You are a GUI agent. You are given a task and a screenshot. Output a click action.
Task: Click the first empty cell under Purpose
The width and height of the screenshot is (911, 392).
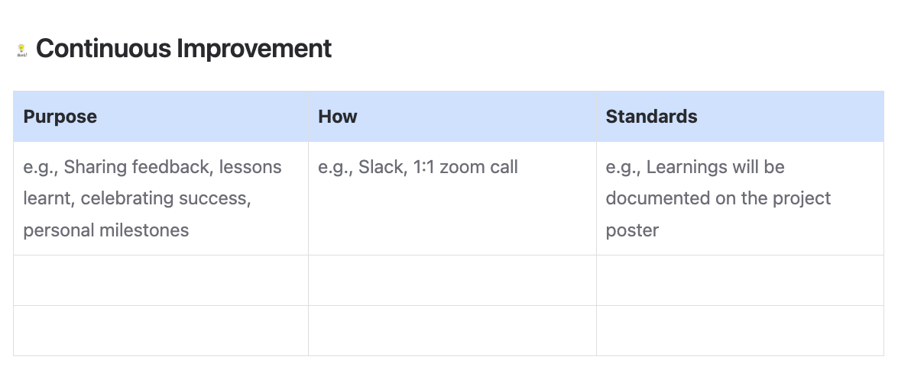pyautogui.click(x=161, y=280)
